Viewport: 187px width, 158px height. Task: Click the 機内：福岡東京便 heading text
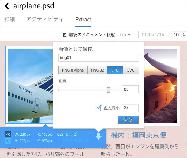click(x=139, y=135)
